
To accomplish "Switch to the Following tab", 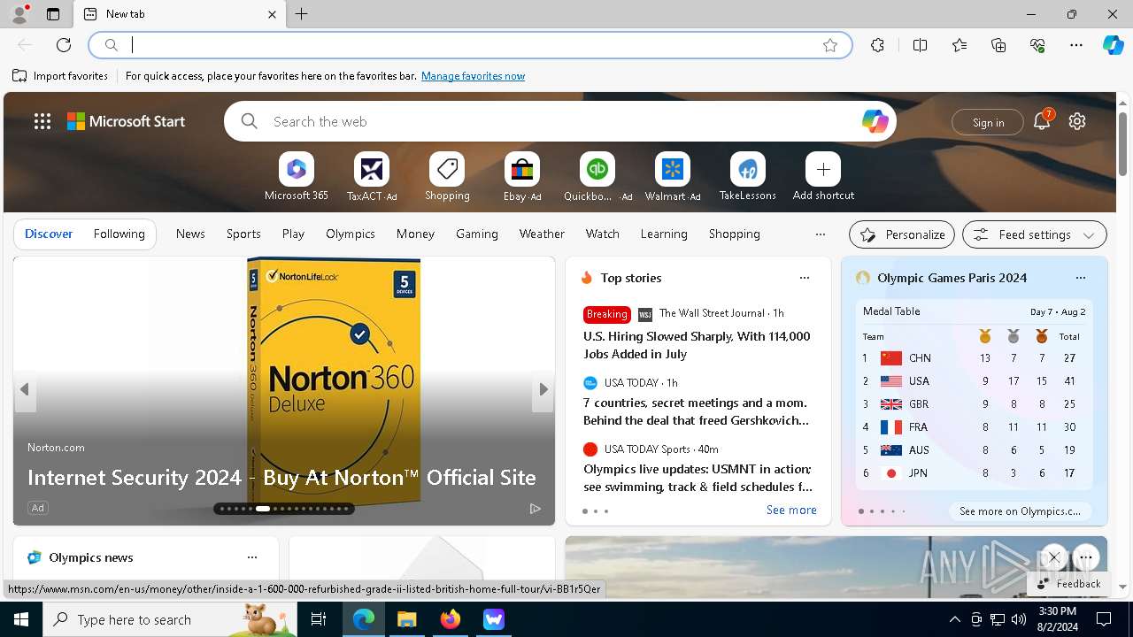I will (119, 234).
